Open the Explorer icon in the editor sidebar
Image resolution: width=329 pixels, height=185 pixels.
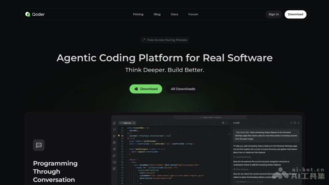[114, 123]
